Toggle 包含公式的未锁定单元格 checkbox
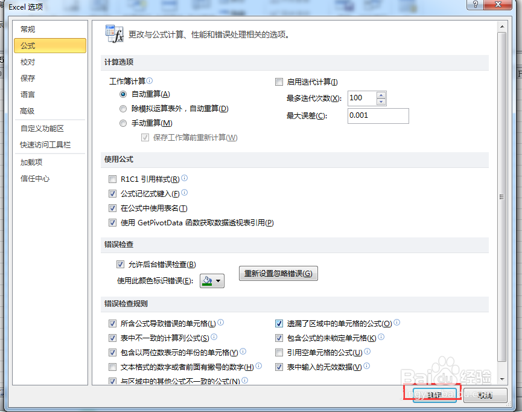Screen dimensions: 522x412 279,338
